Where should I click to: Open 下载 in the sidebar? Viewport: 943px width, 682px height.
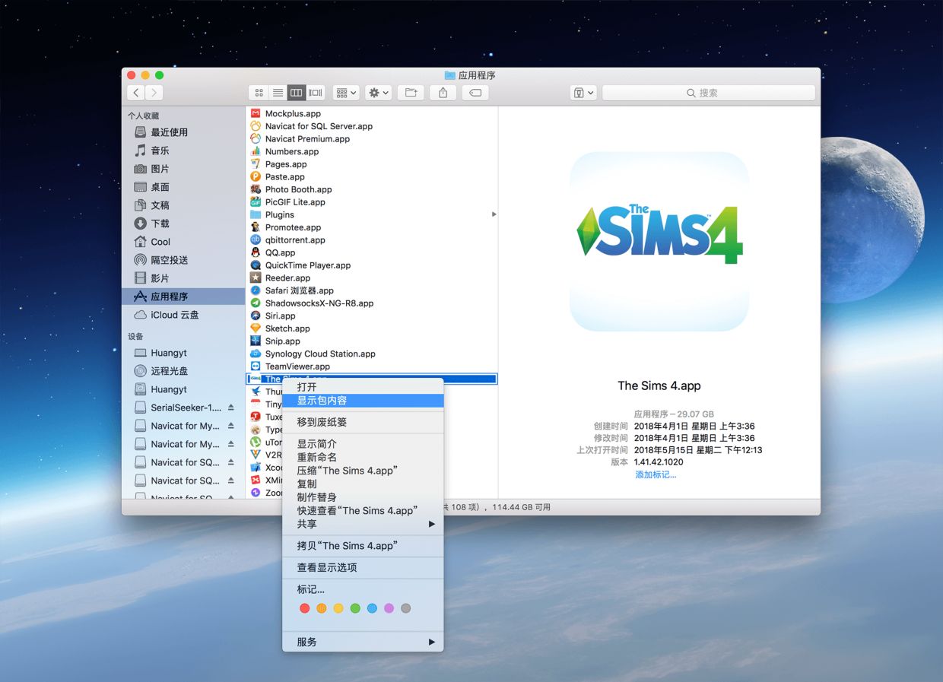click(x=183, y=224)
